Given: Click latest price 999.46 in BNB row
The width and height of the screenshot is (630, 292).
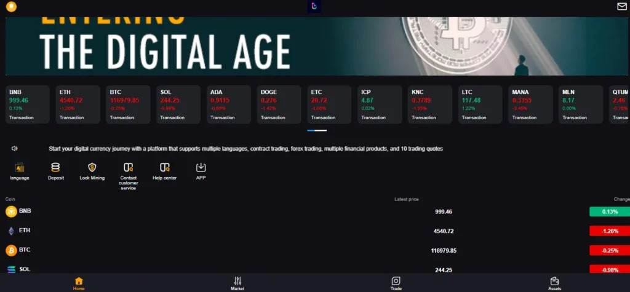Looking at the screenshot, I should coord(444,211).
